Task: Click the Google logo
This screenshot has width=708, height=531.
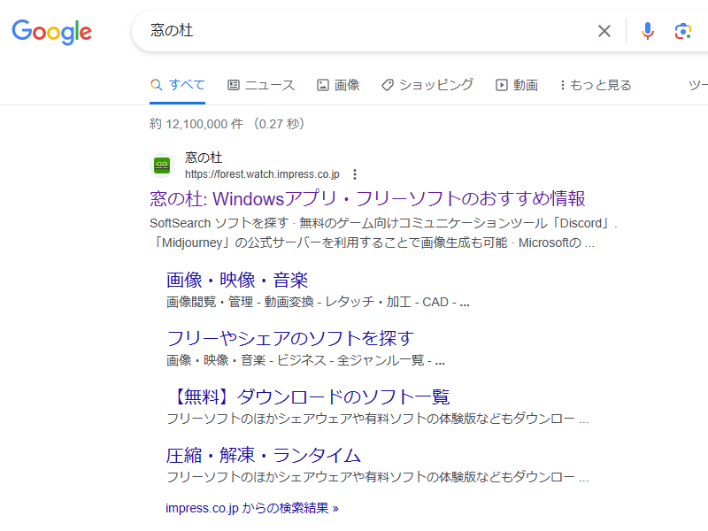Action: pos(51,32)
